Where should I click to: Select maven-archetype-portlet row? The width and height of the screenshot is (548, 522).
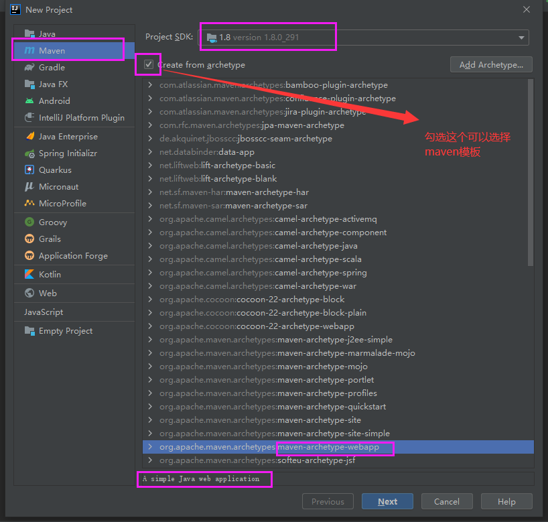[x=338, y=380]
